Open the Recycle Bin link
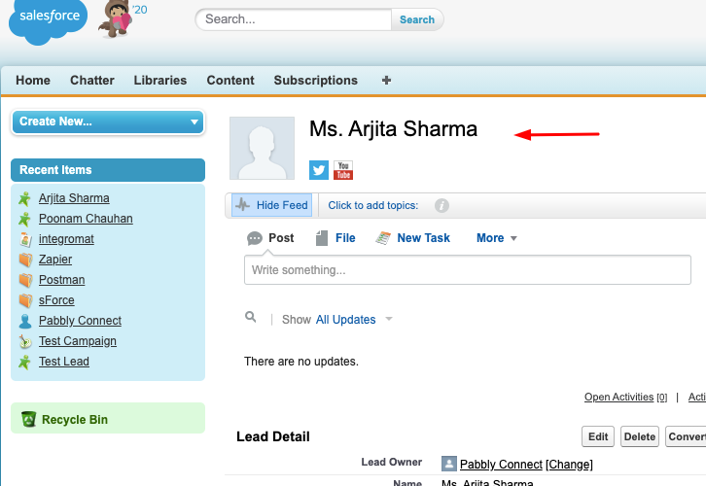This screenshot has width=706, height=486. click(x=75, y=419)
